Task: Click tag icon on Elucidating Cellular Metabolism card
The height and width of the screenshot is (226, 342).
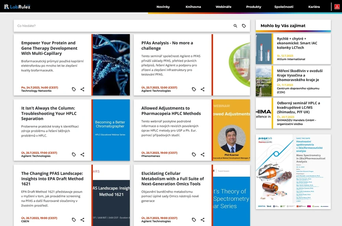Action: pyautogui.click(x=194, y=220)
